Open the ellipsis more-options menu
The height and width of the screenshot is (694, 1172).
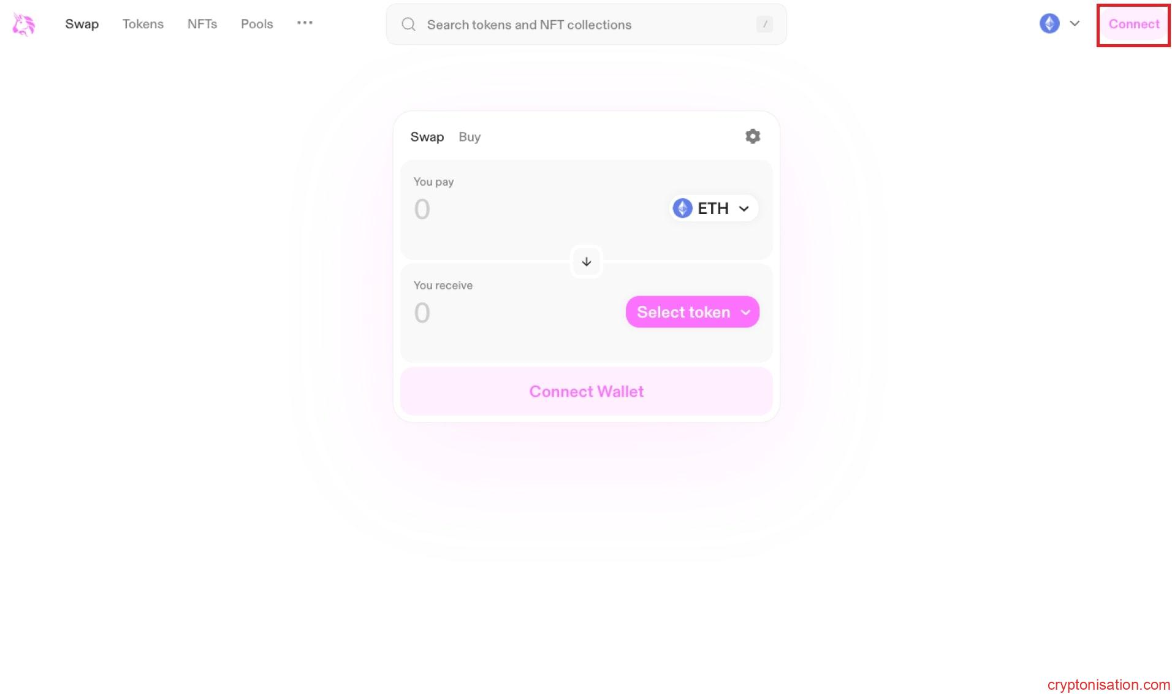click(x=305, y=23)
